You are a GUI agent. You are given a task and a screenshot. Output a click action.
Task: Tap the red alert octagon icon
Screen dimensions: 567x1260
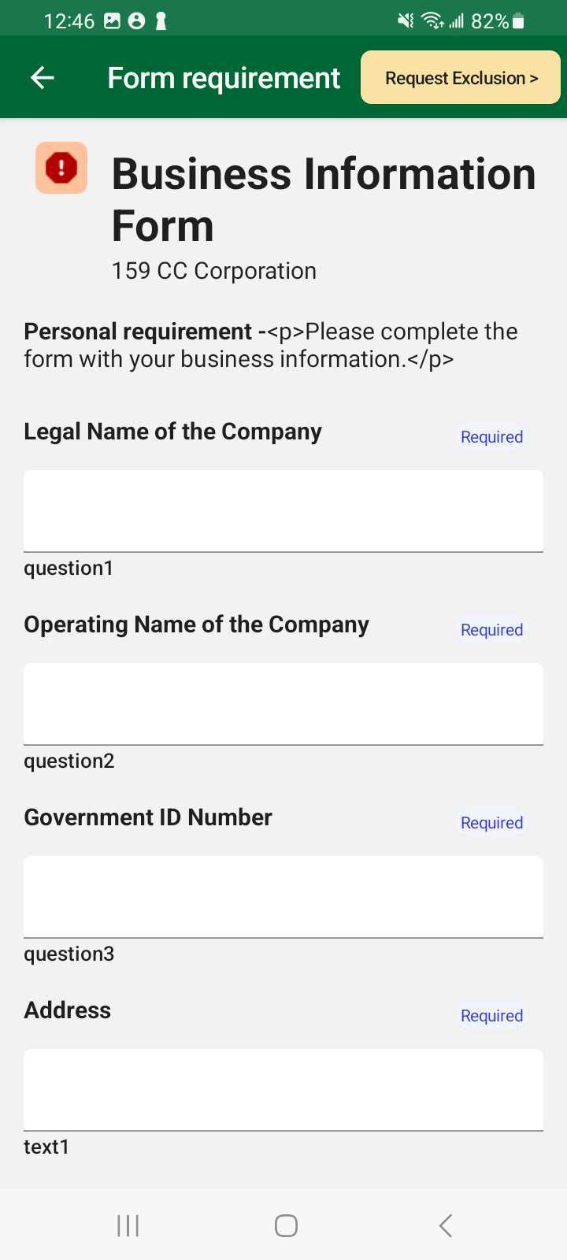tap(61, 168)
